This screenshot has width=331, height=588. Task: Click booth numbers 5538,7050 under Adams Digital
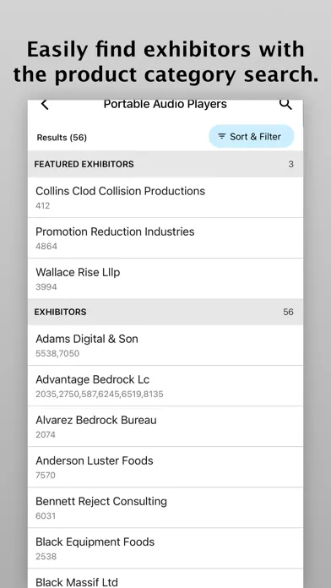coord(57,354)
